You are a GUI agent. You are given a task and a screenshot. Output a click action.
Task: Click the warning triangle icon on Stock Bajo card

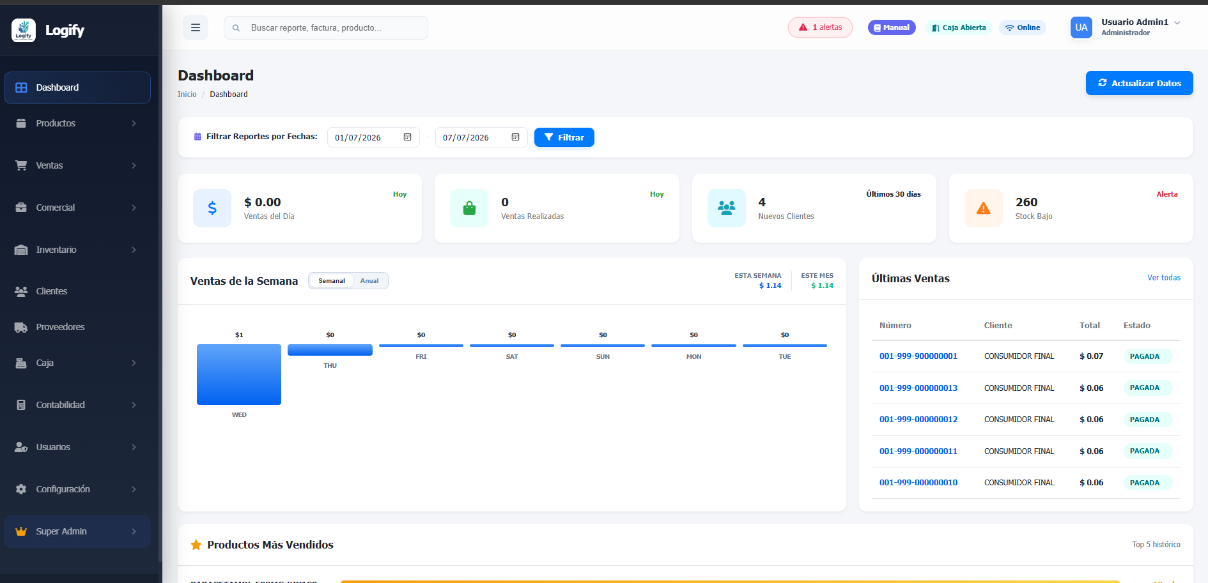(x=984, y=208)
